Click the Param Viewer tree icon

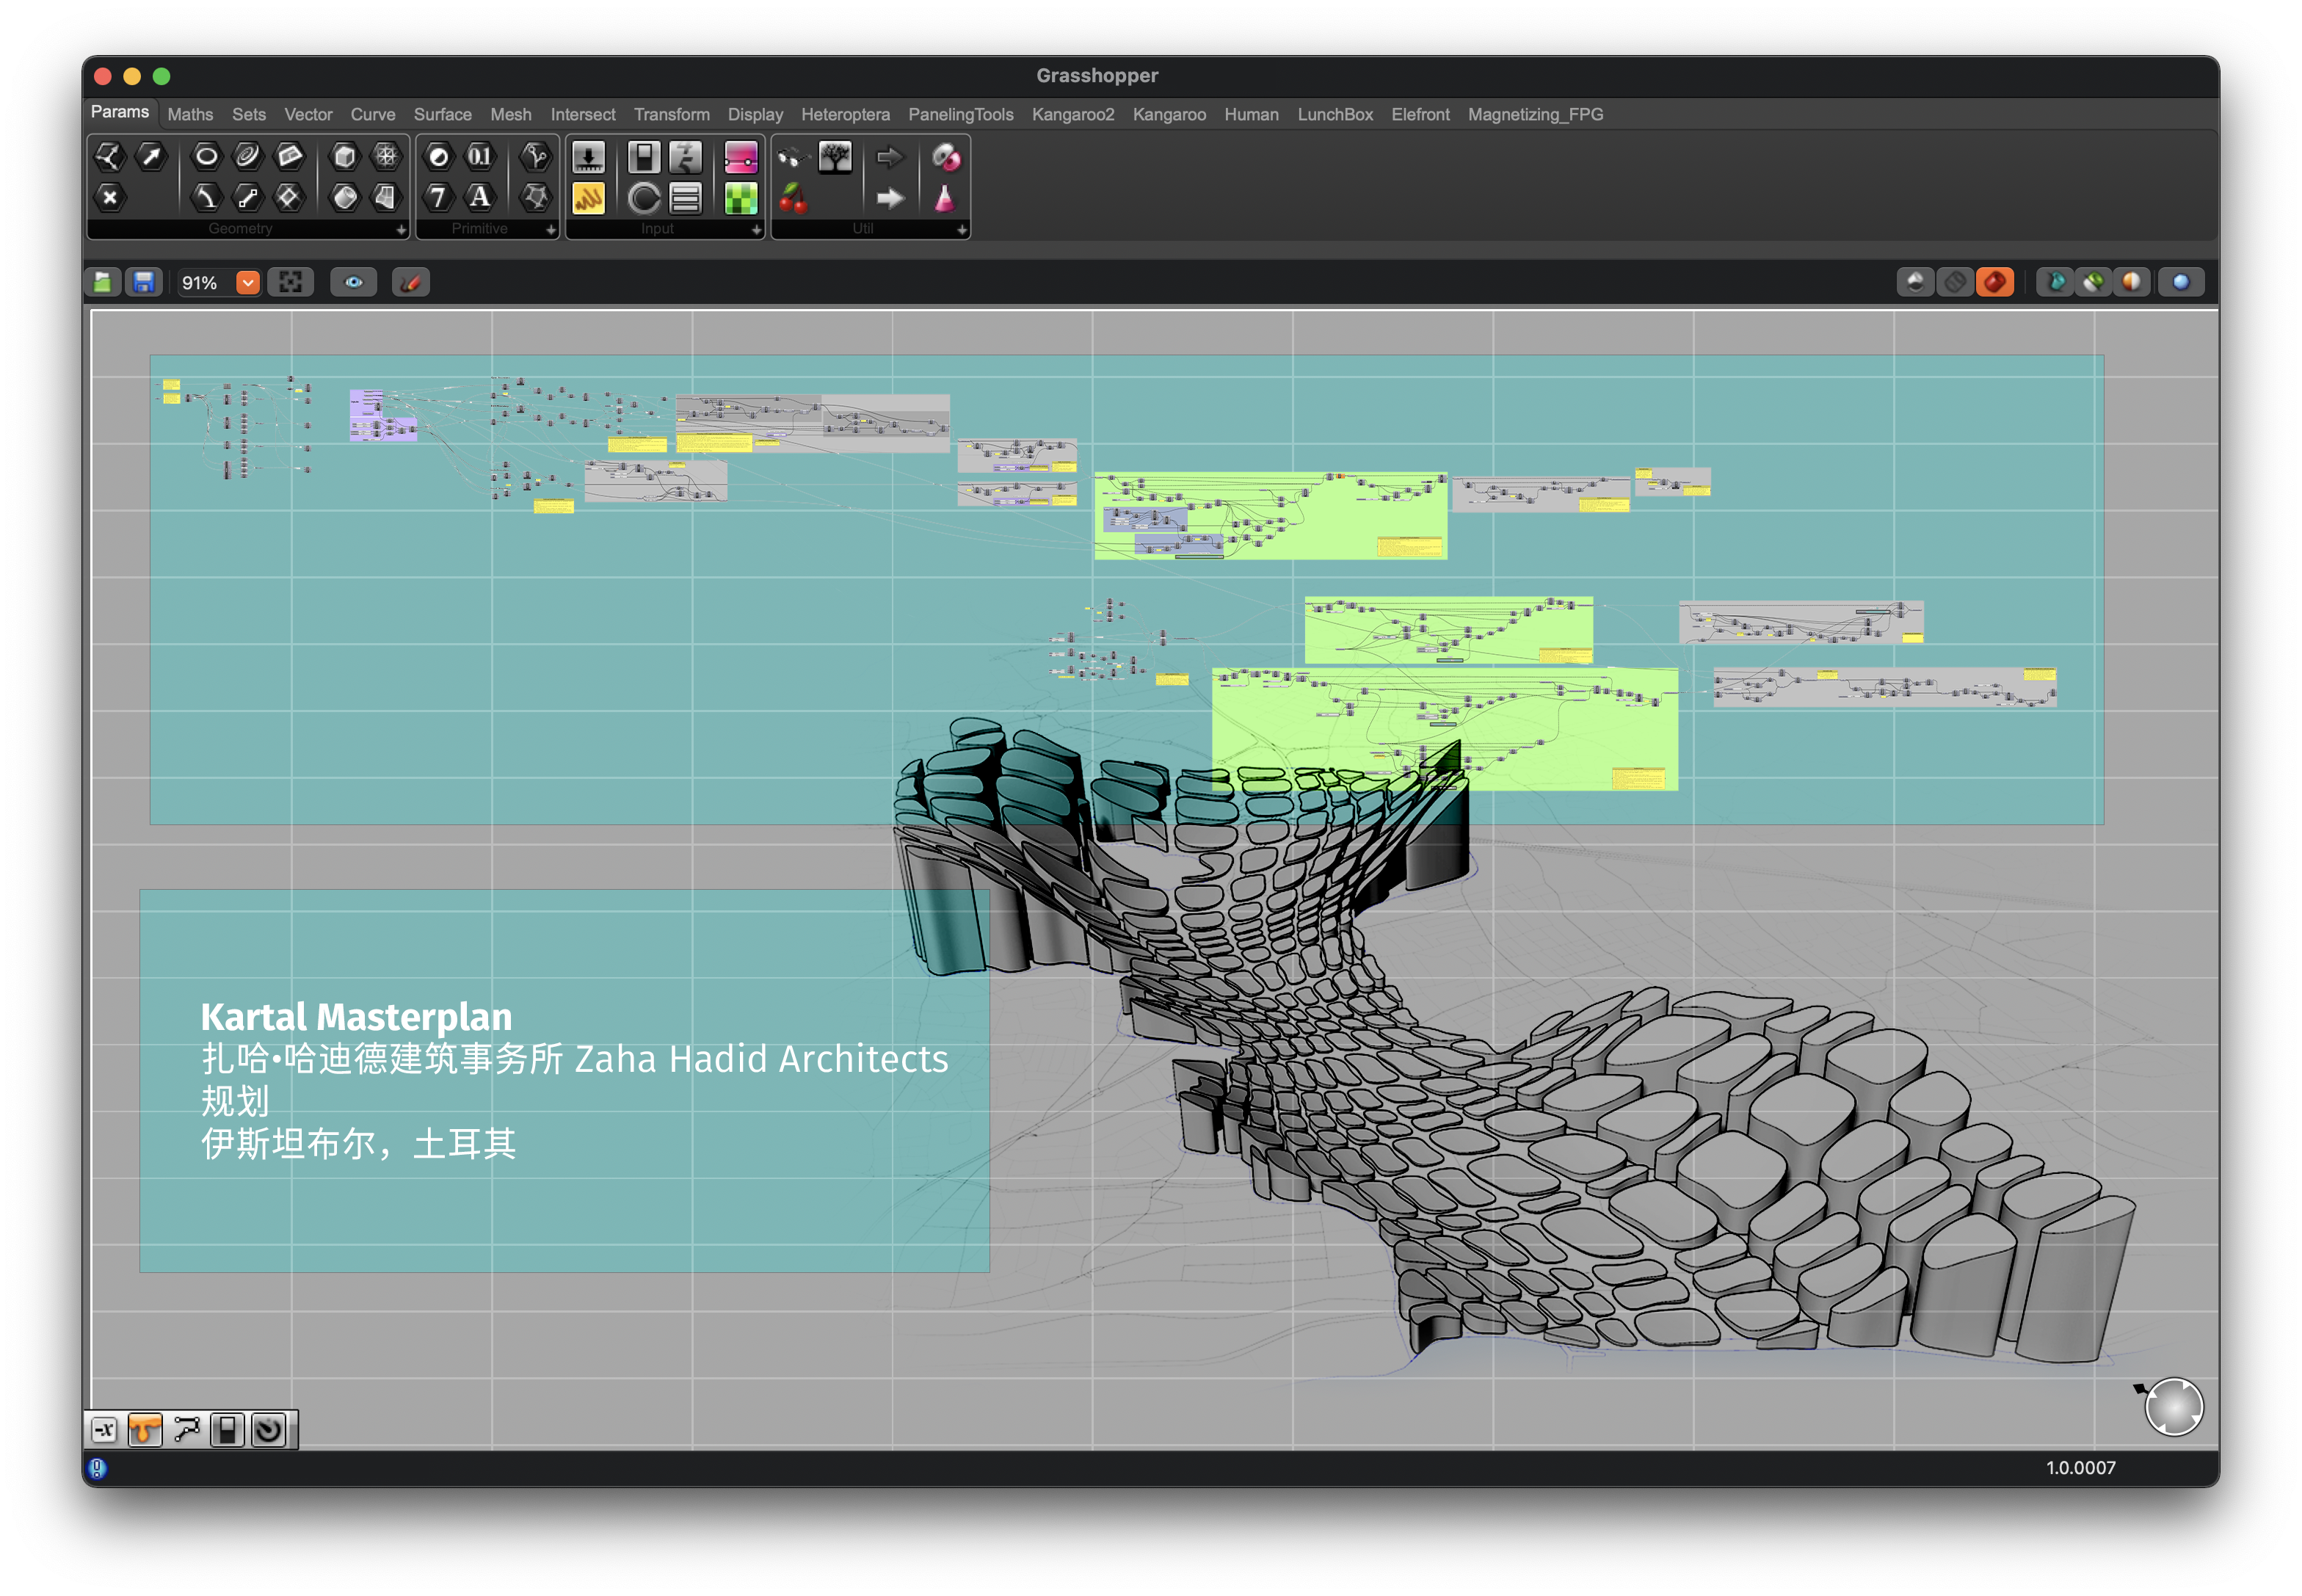click(834, 157)
